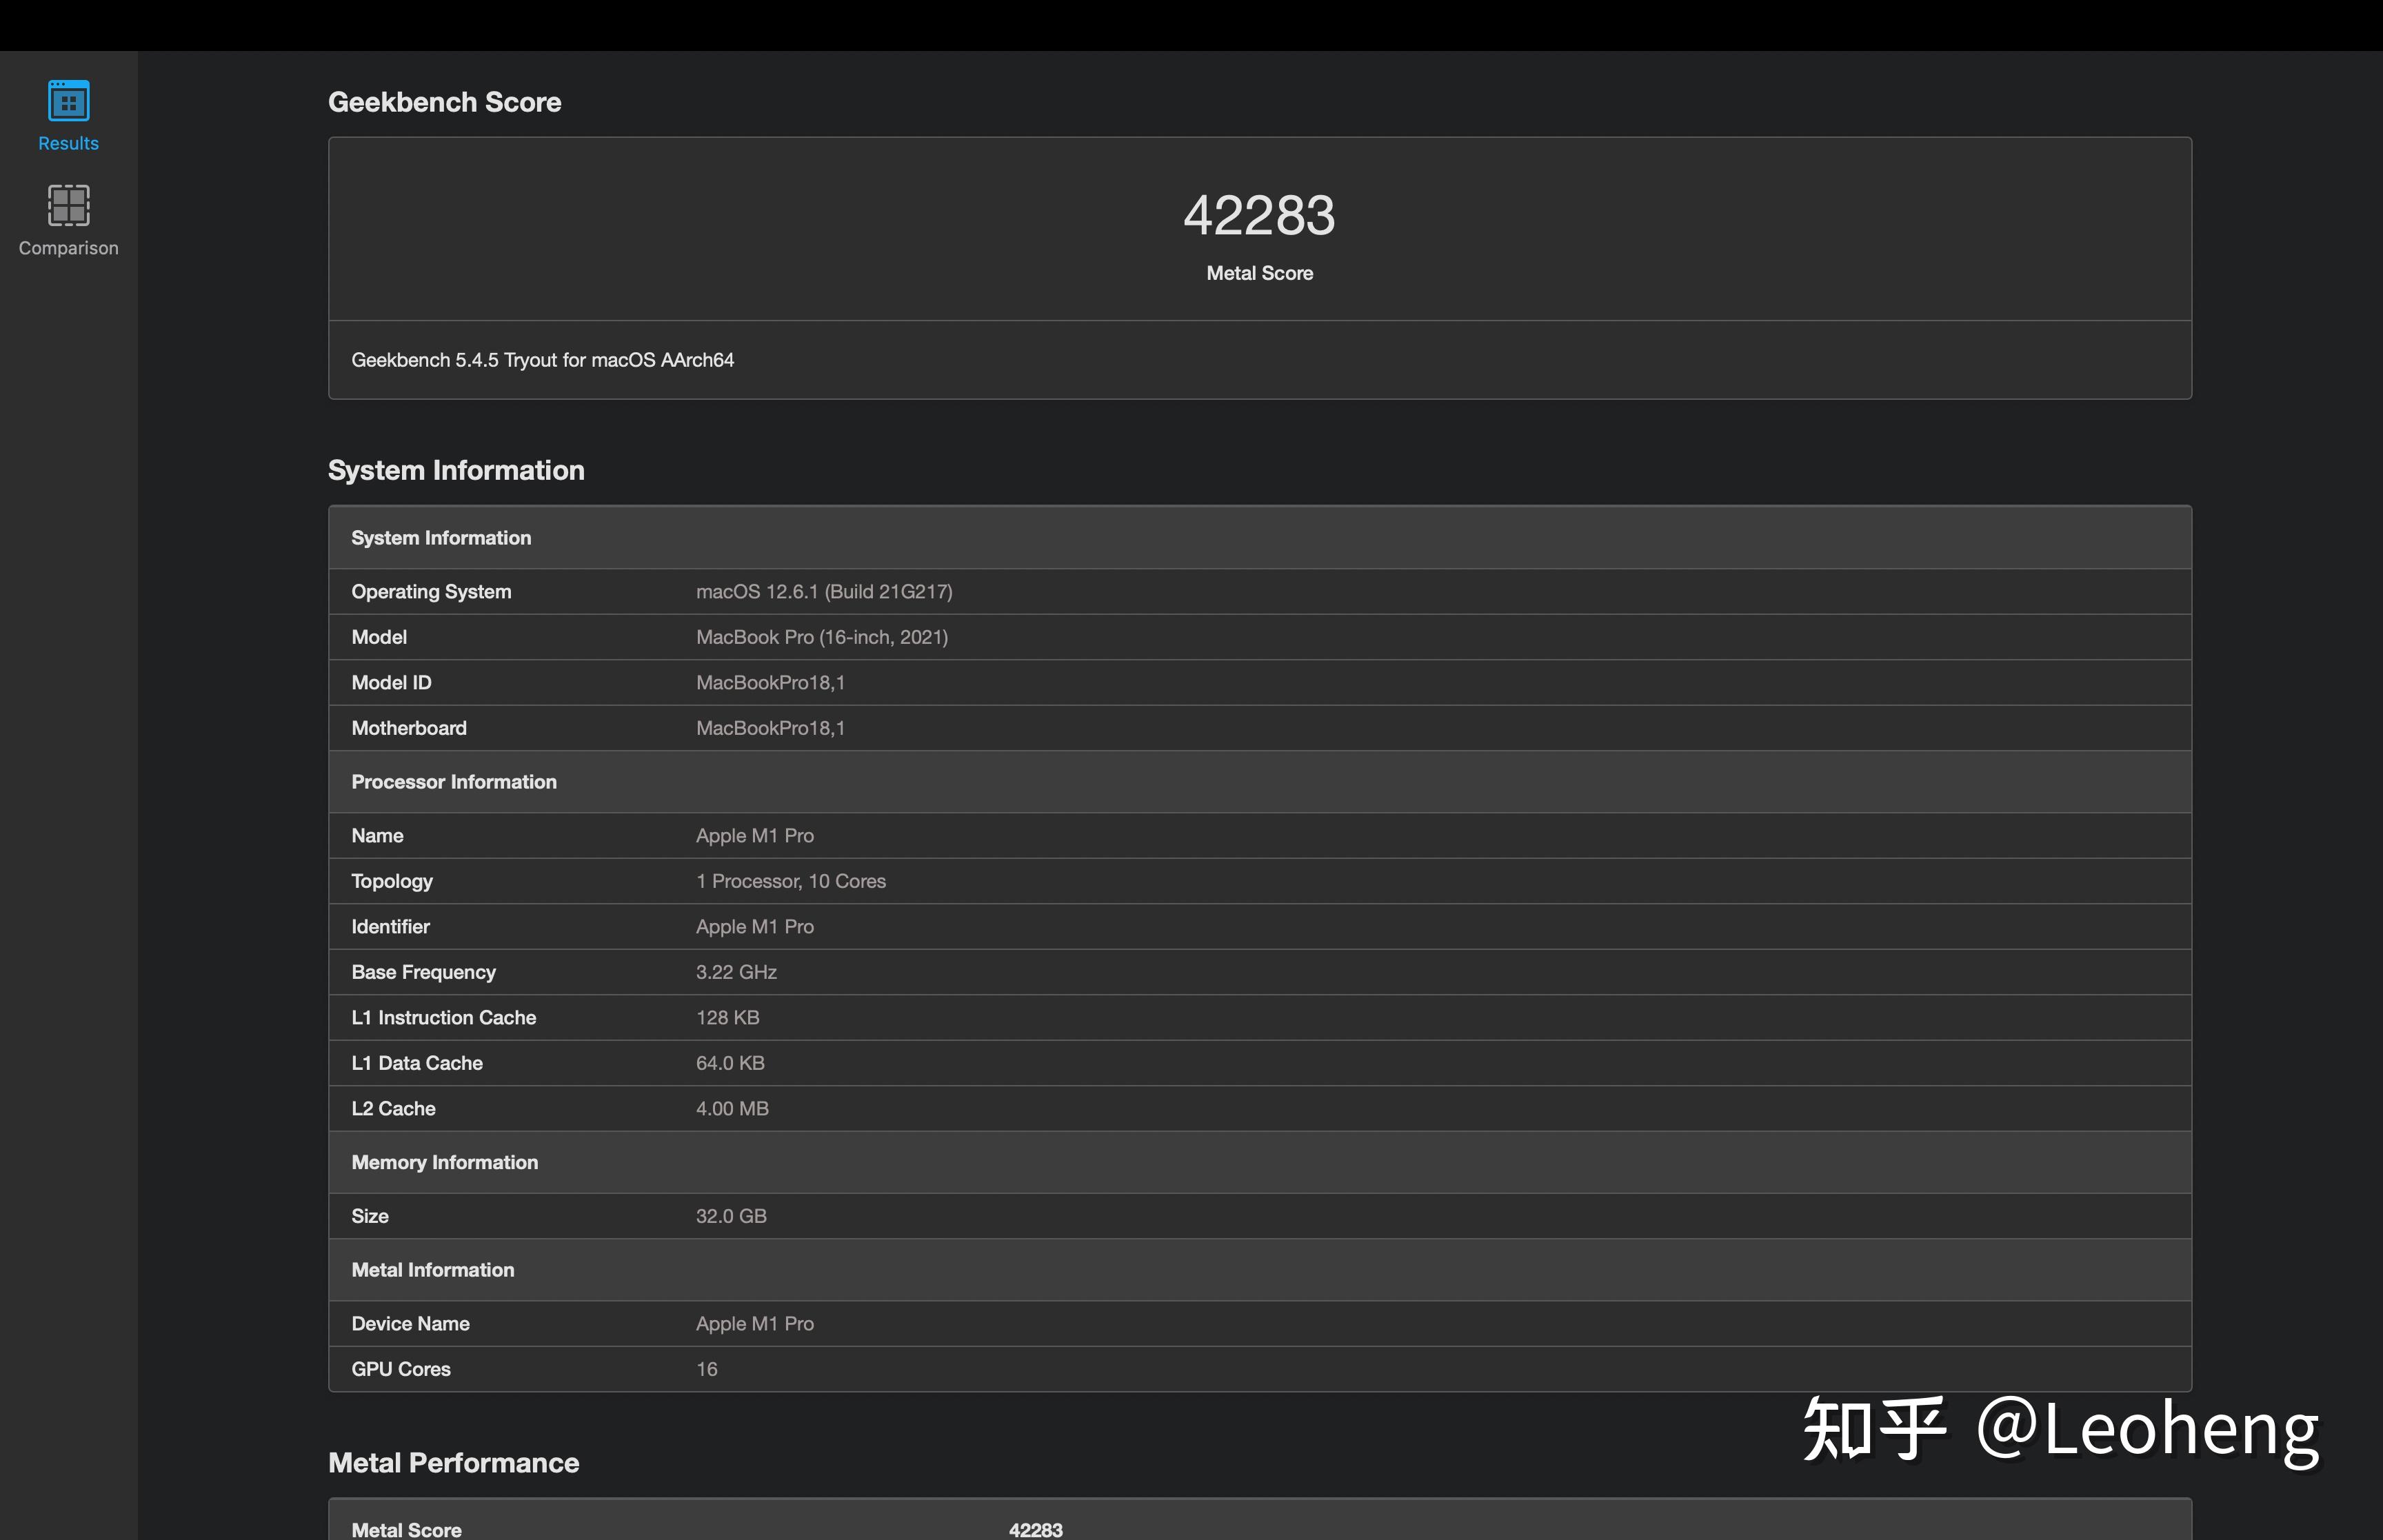This screenshot has height=1540, width=2383.
Task: Click the GPU Cores value 16
Action: tap(706, 1369)
